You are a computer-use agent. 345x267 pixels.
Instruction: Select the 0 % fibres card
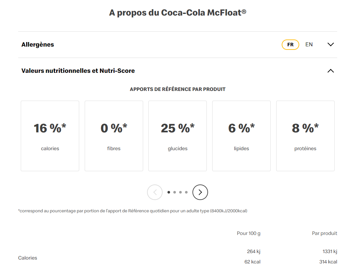pos(114,136)
